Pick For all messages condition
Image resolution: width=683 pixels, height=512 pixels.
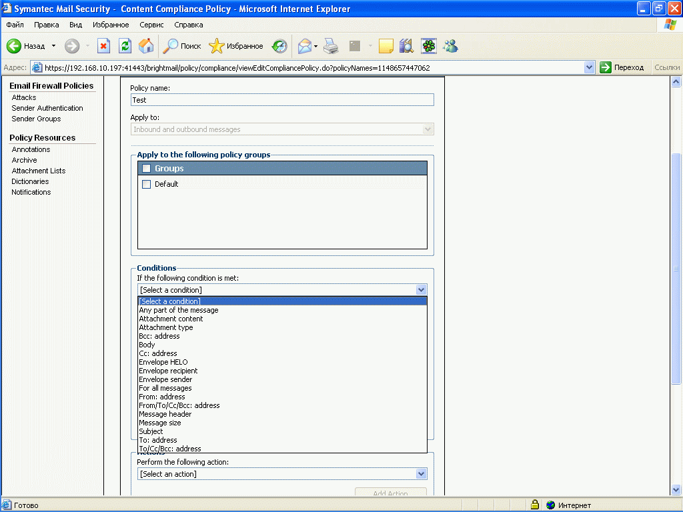[282, 389]
